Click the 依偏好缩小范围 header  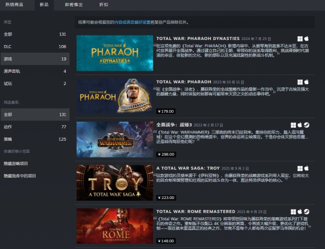pyautogui.click(x=17, y=151)
